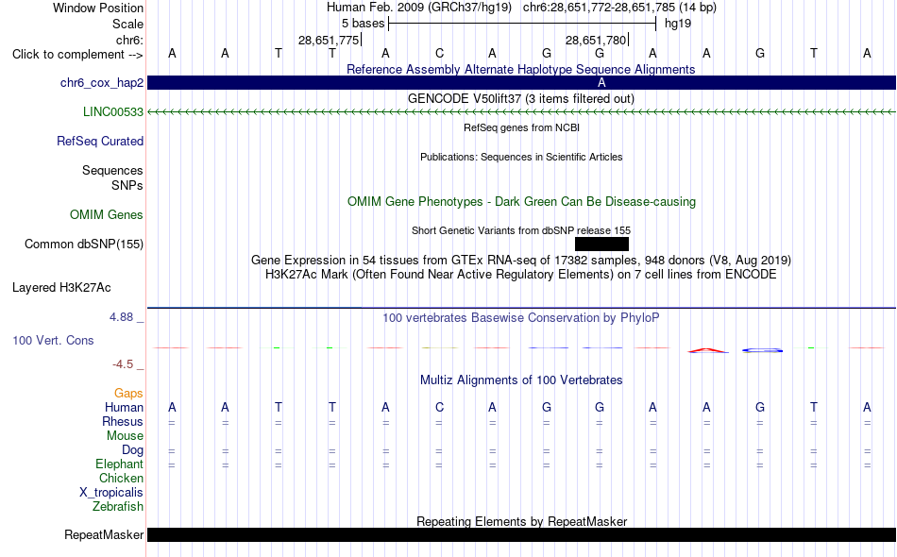Open the GTEx Gene Expression in 54 tissues title
897x557 pixels.
(x=521, y=261)
